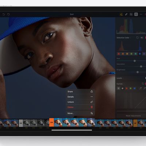Viewport: 146px width, 146px height.
Task: Open the orange filter group label at strip's right
Action: pos(135,123)
